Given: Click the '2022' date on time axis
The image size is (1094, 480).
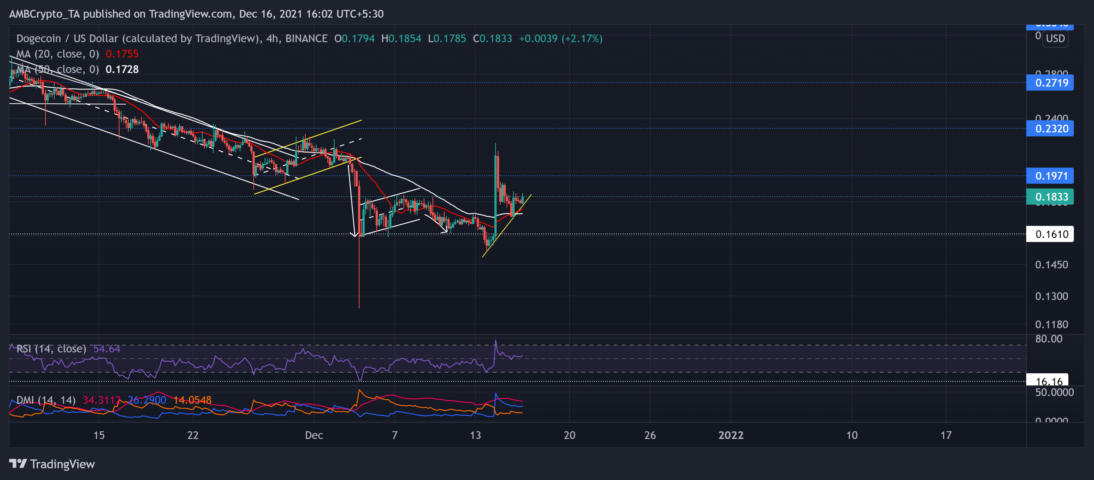Looking at the screenshot, I should coord(730,435).
